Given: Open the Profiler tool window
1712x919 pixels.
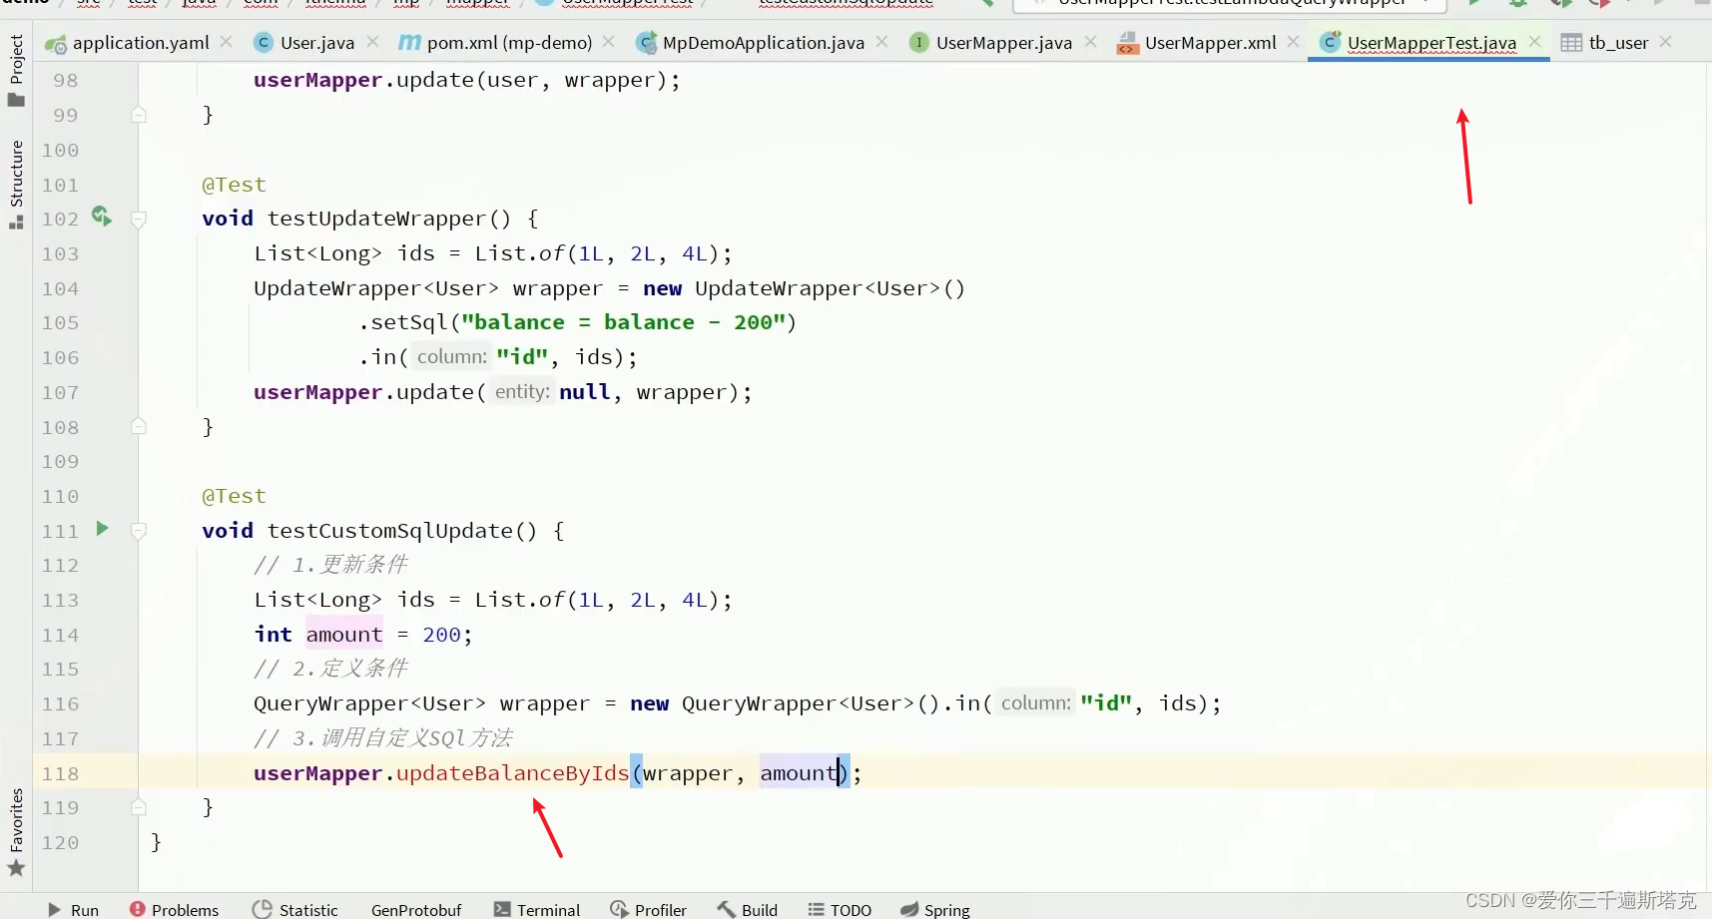Looking at the screenshot, I should 659,909.
